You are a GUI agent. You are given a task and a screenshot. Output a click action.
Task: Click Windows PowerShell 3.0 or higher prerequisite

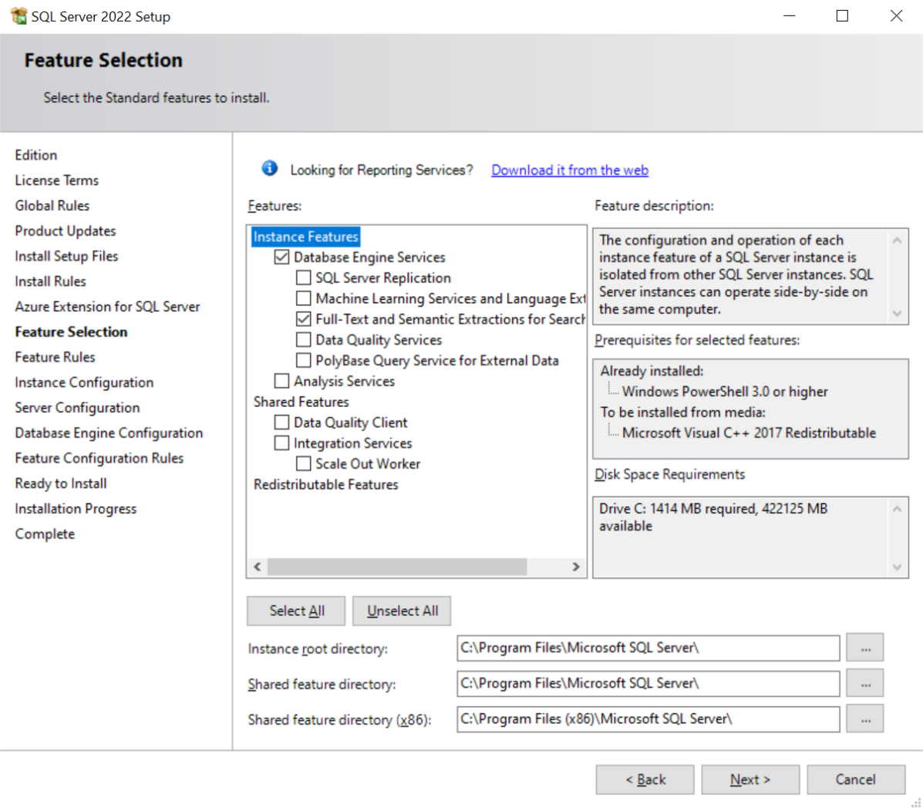pyautogui.click(x=725, y=392)
